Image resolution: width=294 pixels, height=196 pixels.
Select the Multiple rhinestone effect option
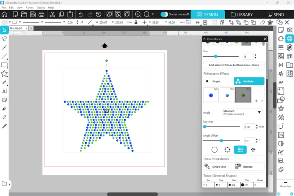[x=249, y=81]
